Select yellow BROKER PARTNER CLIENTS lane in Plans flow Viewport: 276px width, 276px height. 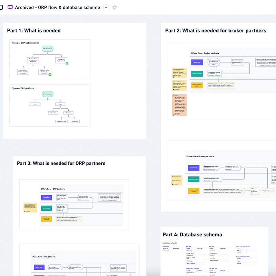(194, 191)
